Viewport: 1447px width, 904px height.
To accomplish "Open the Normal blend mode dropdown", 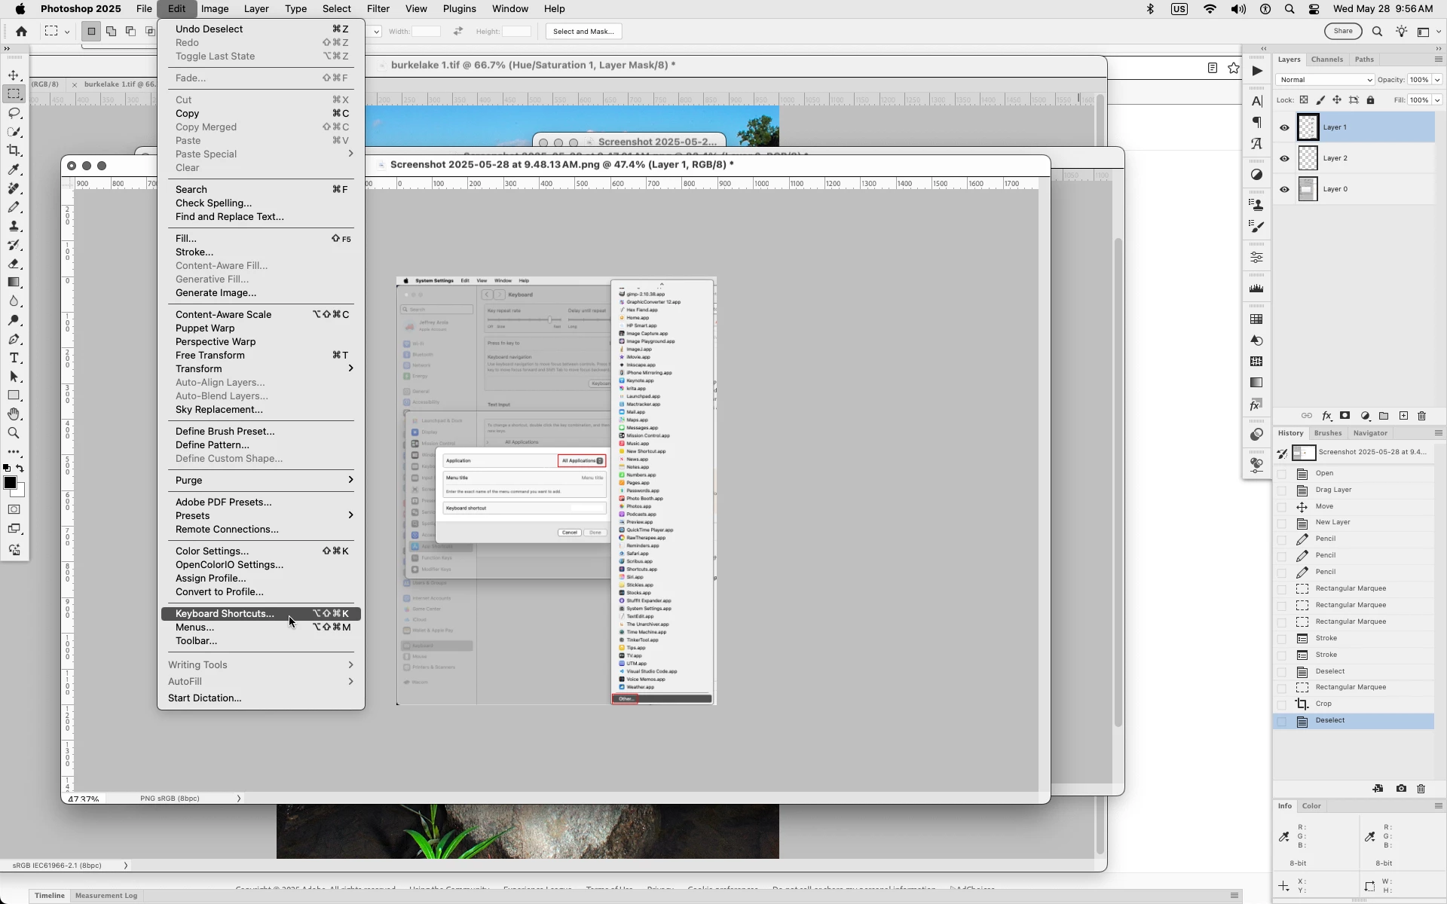I will click(x=1325, y=80).
